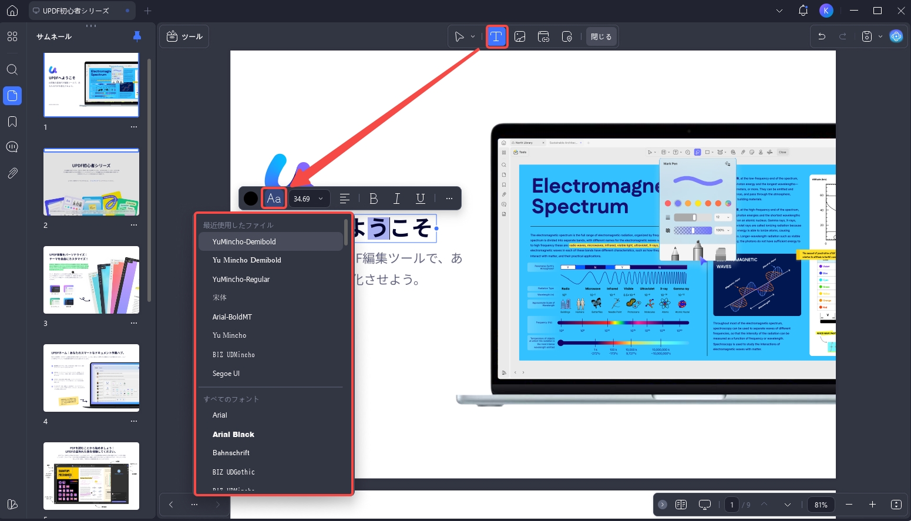The height and width of the screenshot is (521, 911).
Task: Toggle bold formatting
Action: (374, 199)
